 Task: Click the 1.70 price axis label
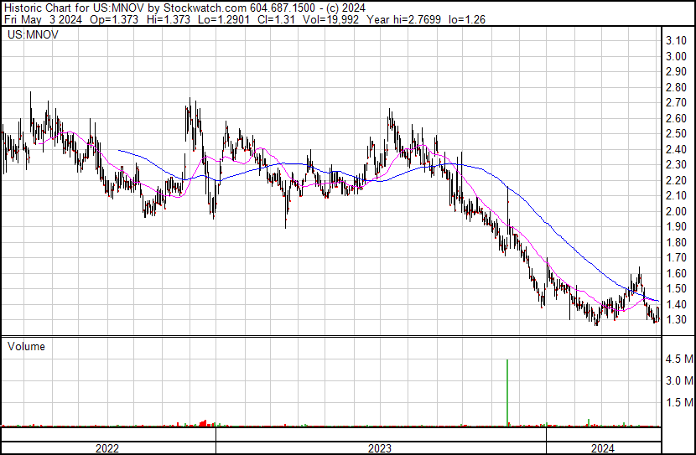(676, 257)
